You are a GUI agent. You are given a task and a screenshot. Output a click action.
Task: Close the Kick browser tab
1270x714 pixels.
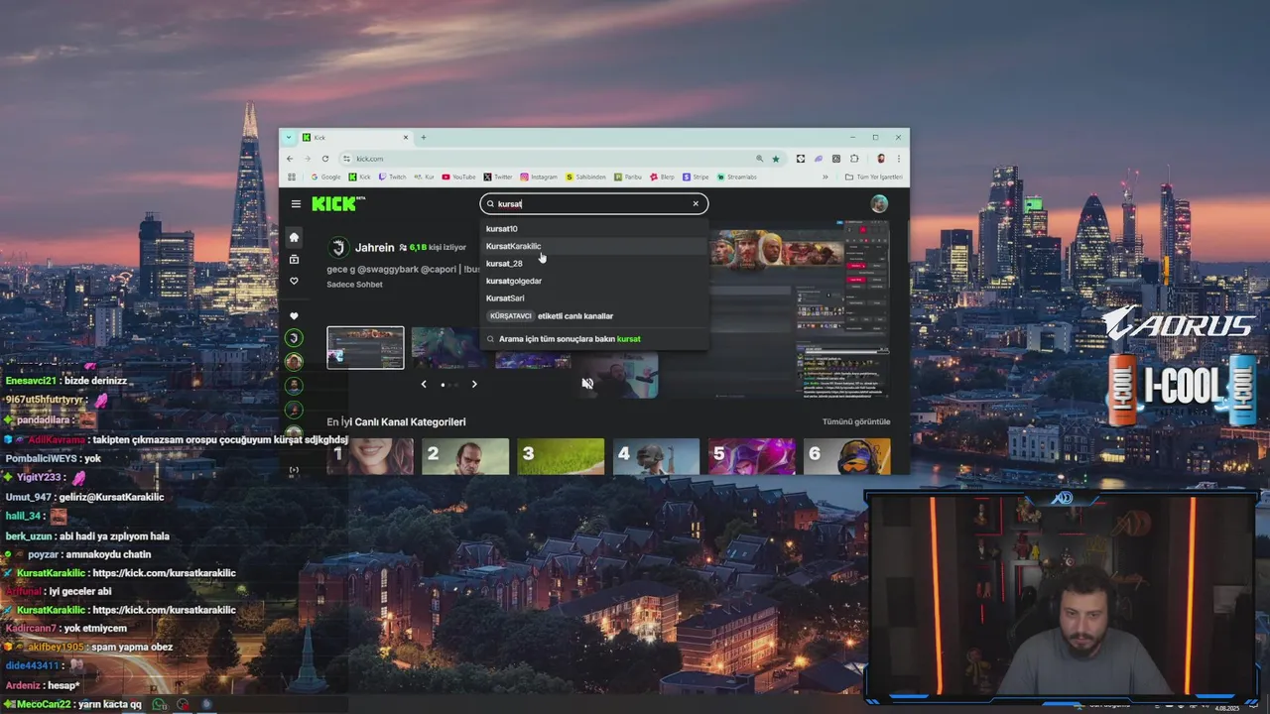coord(405,137)
